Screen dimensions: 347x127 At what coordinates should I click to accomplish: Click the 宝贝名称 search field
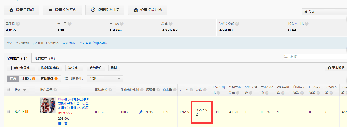[x=315, y=56]
